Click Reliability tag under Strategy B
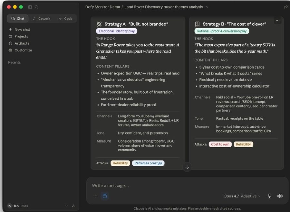290x212 pixels. [243, 144]
